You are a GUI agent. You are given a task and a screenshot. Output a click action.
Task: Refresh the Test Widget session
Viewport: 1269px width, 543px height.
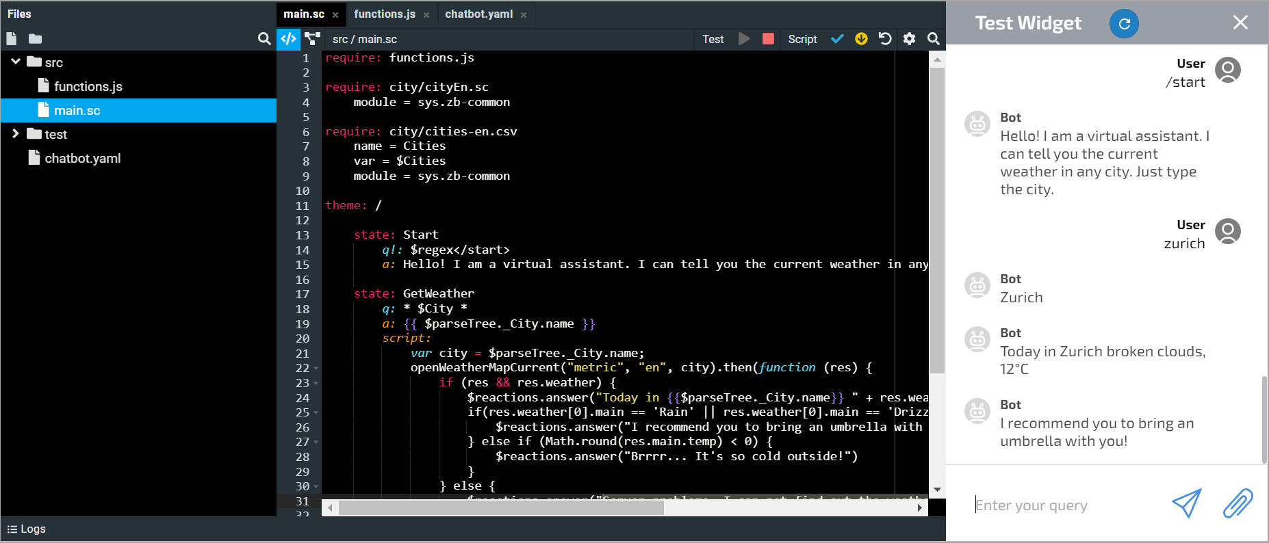(1124, 24)
